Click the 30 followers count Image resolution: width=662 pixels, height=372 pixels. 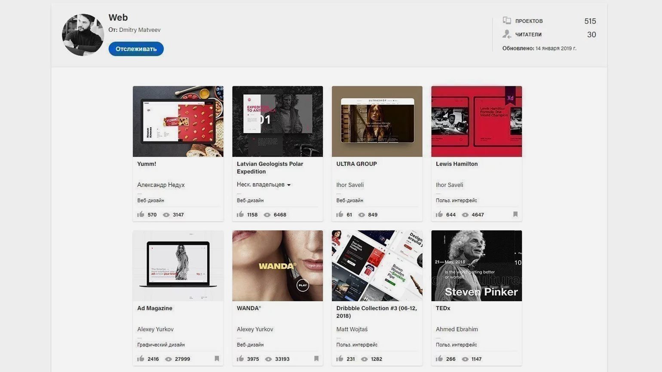pyautogui.click(x=592, y=35)
